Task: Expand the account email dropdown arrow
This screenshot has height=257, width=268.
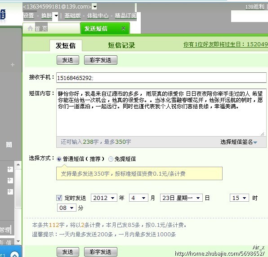Action: [94, 7]
